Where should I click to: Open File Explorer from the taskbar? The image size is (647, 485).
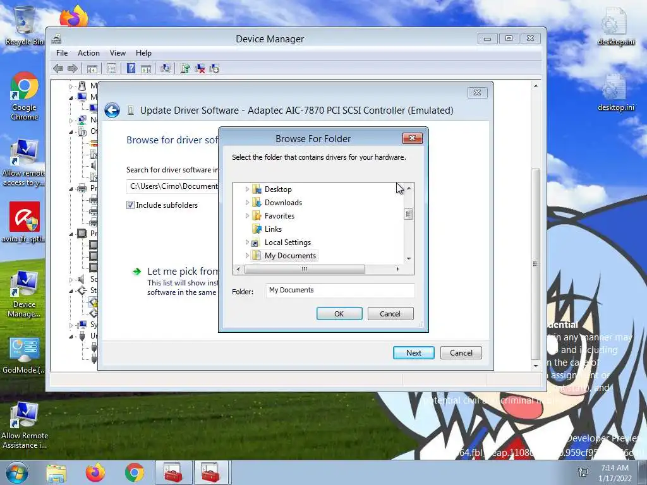[56, 472]
